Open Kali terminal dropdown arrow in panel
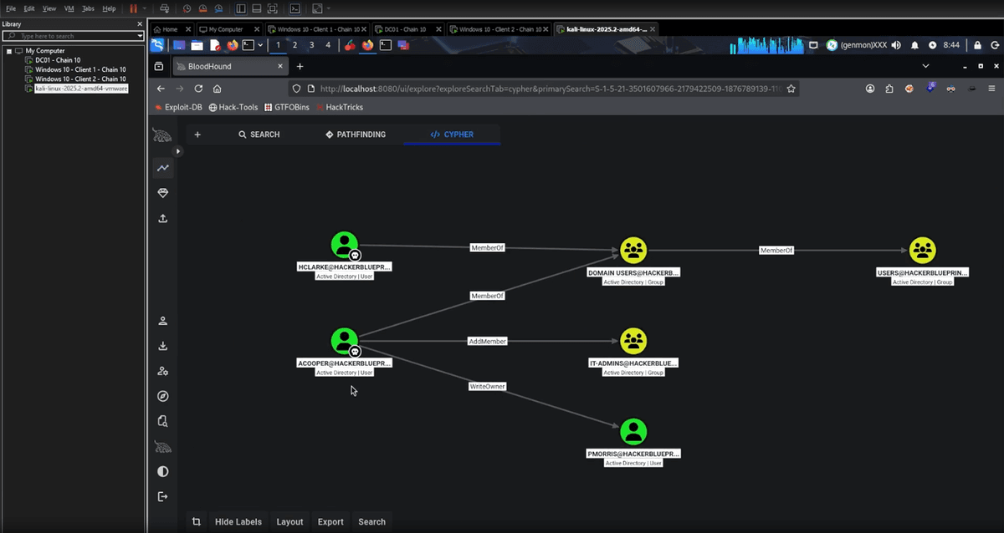The width and height of the screenshot is (1004, 533). point(260,45)
